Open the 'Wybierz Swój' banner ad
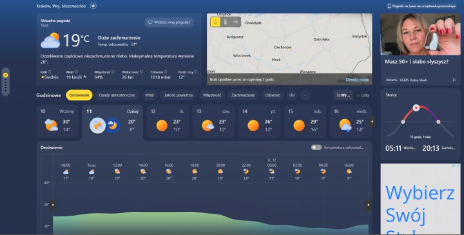The width and height of the screenshot is (464, 235). (420, 199)
